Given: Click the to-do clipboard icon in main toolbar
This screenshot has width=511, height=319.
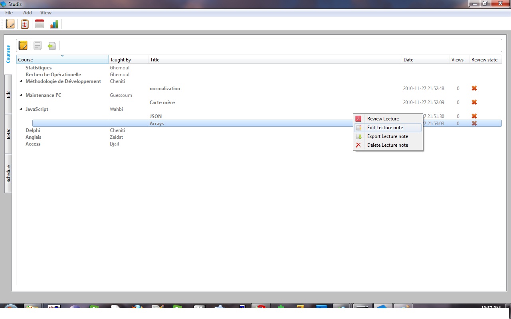Looking at the screenshot, I should coord(25,24).
